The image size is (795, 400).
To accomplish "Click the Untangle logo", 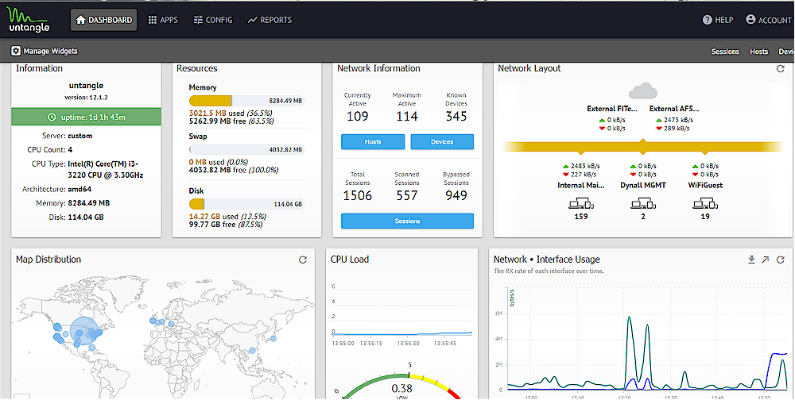I will click(x=29, y=20).
